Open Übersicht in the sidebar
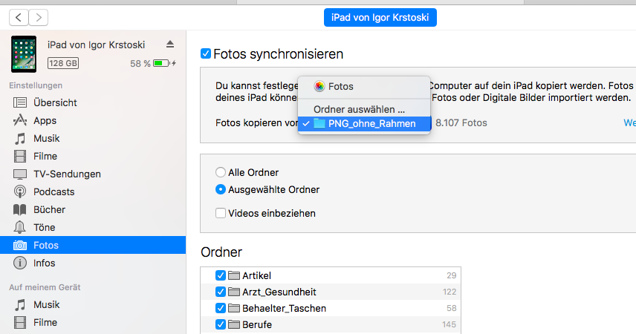 [x=55, y=102]
